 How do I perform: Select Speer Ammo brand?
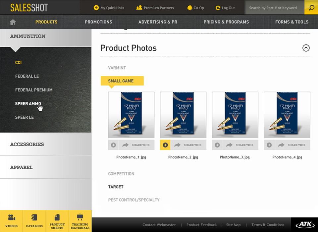tap(28, 104)
